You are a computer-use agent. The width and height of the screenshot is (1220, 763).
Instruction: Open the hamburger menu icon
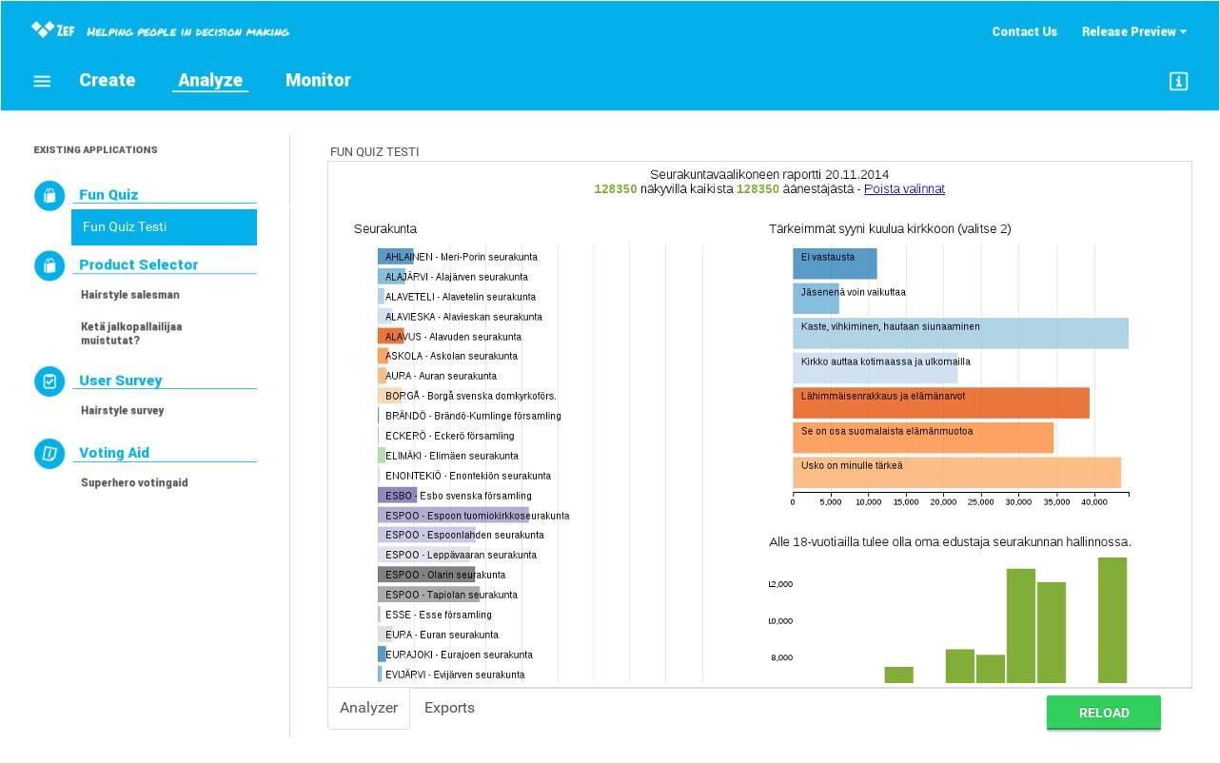coord(42,81)
